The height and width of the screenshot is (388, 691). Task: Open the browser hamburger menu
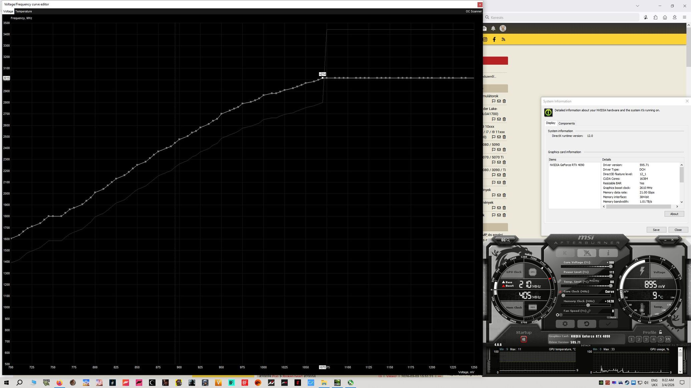[x=684, y=17]
